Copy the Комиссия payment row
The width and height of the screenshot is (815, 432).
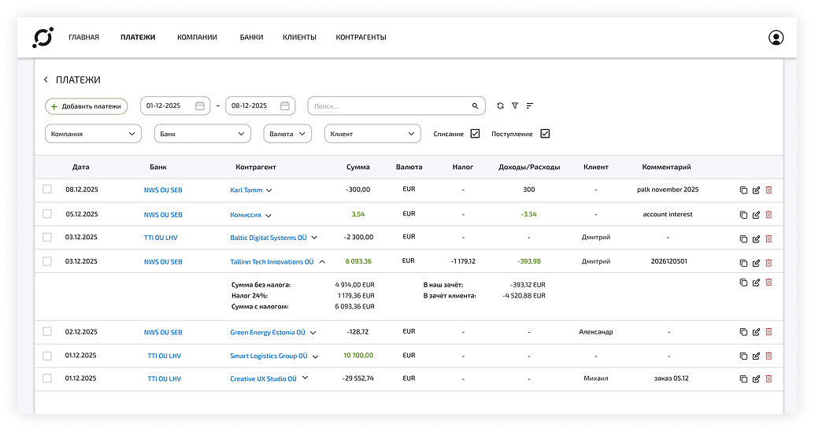coord(743,215)
